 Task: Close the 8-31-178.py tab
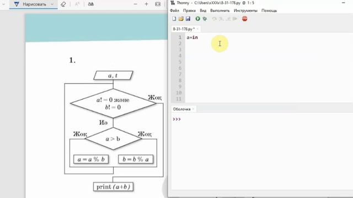[197, 29]
